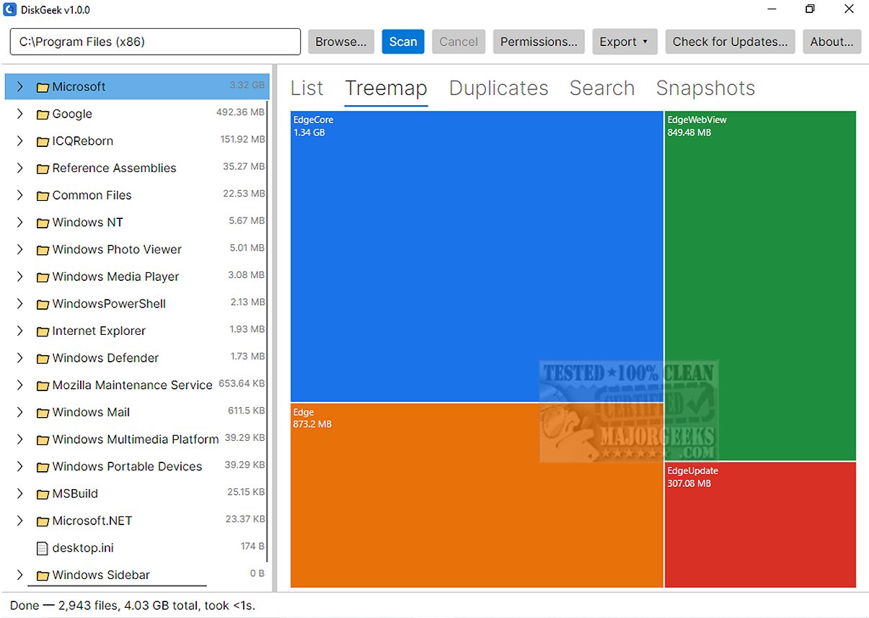Expand the Microsoft folder node
This screenshot has width=869, height=618.
click(x=19, y=86)
